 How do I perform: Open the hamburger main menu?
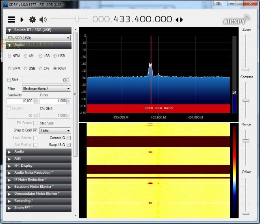point(11,19)
